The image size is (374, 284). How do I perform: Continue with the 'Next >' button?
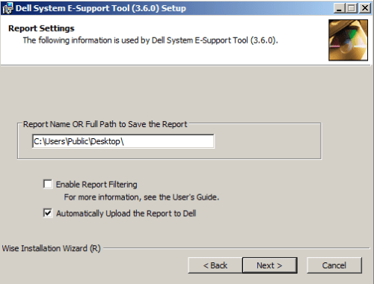tap(269, 265)
